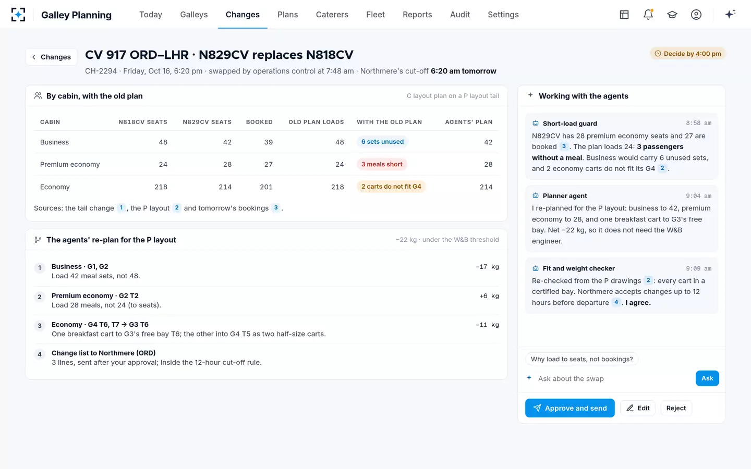
Task: Select the 'Why load to seats' suggestion
Action: pyautogui.click(x=582, y=359)
